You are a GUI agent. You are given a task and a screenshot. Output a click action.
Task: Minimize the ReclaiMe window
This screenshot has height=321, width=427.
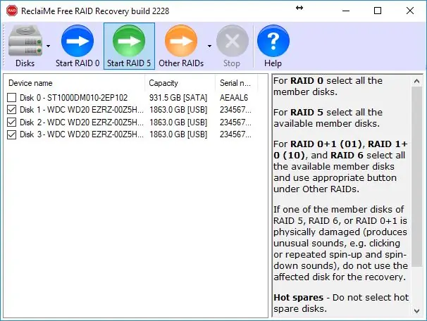click(x=346, y=11)
